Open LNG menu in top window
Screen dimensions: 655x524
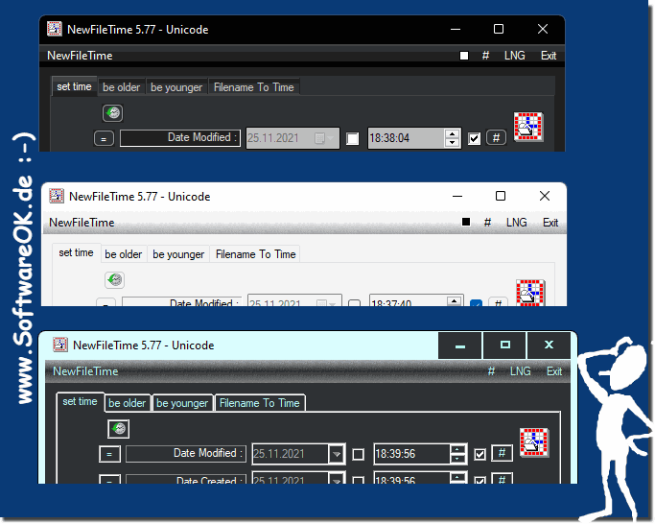pos(515,56)
